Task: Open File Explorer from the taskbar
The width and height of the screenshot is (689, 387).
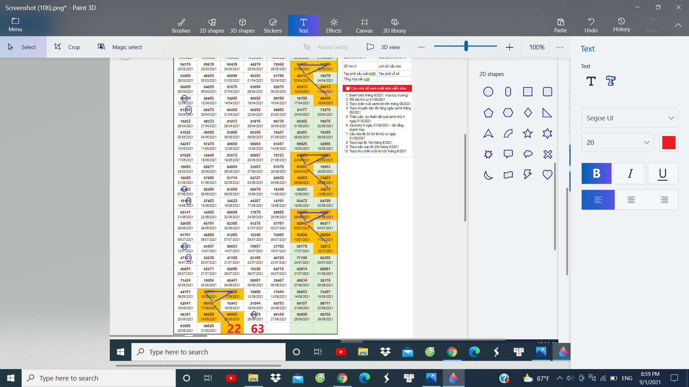Action: (x=253, y=378)
